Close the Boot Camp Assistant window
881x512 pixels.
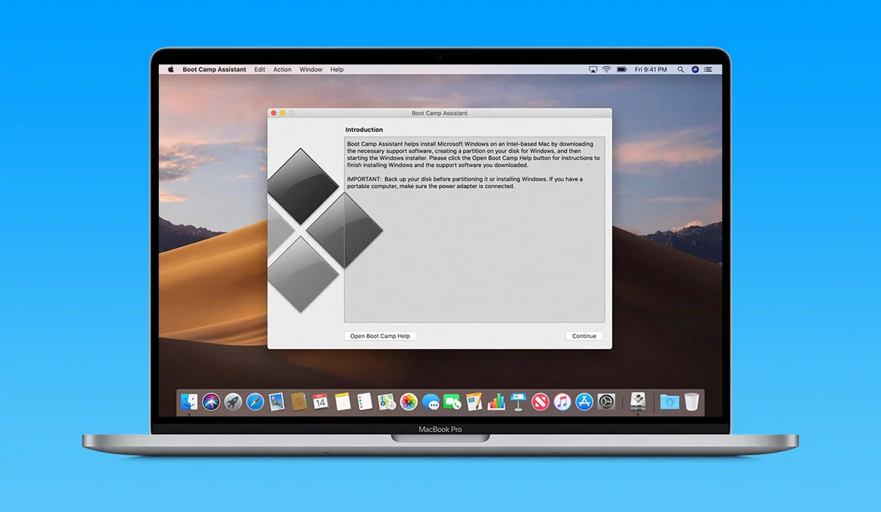[273, 113]
